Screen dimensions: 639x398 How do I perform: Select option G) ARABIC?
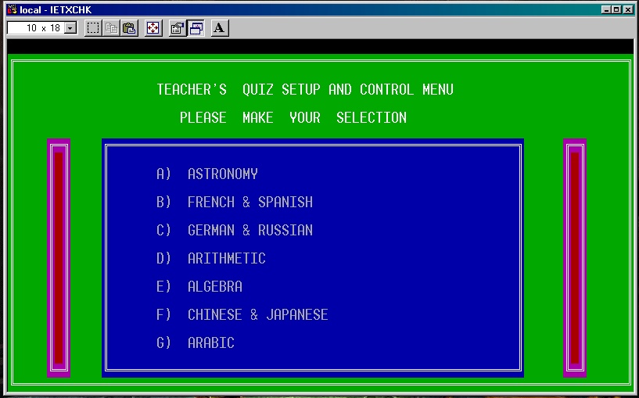pos(196,342)
